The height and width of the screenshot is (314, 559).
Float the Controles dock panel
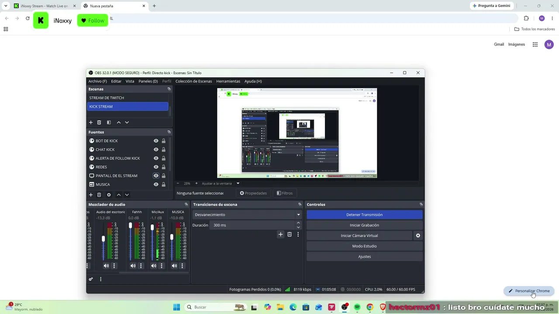421,205
